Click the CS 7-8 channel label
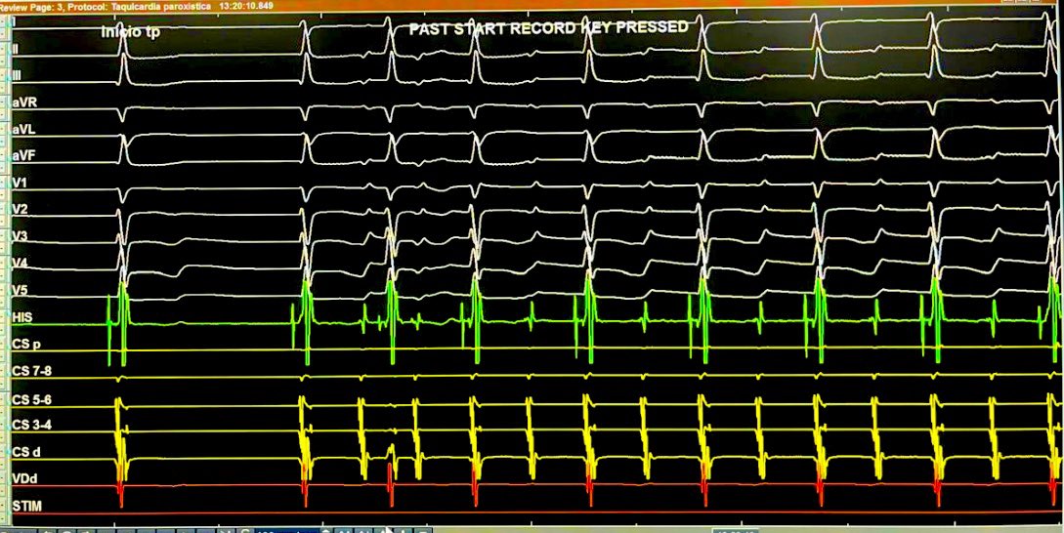This screenshot has height=533, width=1064. [31, 371]
